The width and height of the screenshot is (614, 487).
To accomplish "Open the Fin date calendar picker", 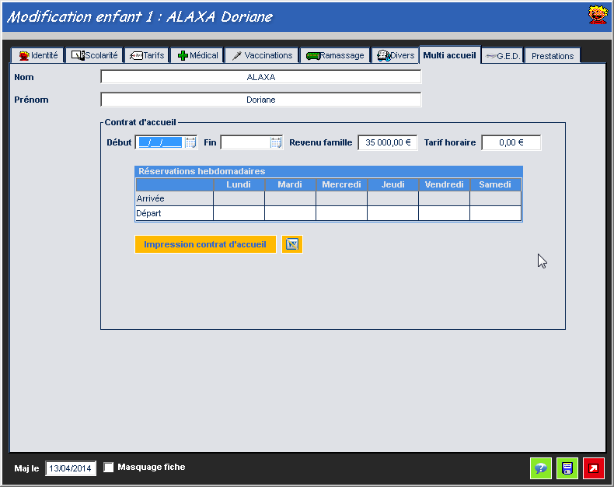I will coord(276,142).
